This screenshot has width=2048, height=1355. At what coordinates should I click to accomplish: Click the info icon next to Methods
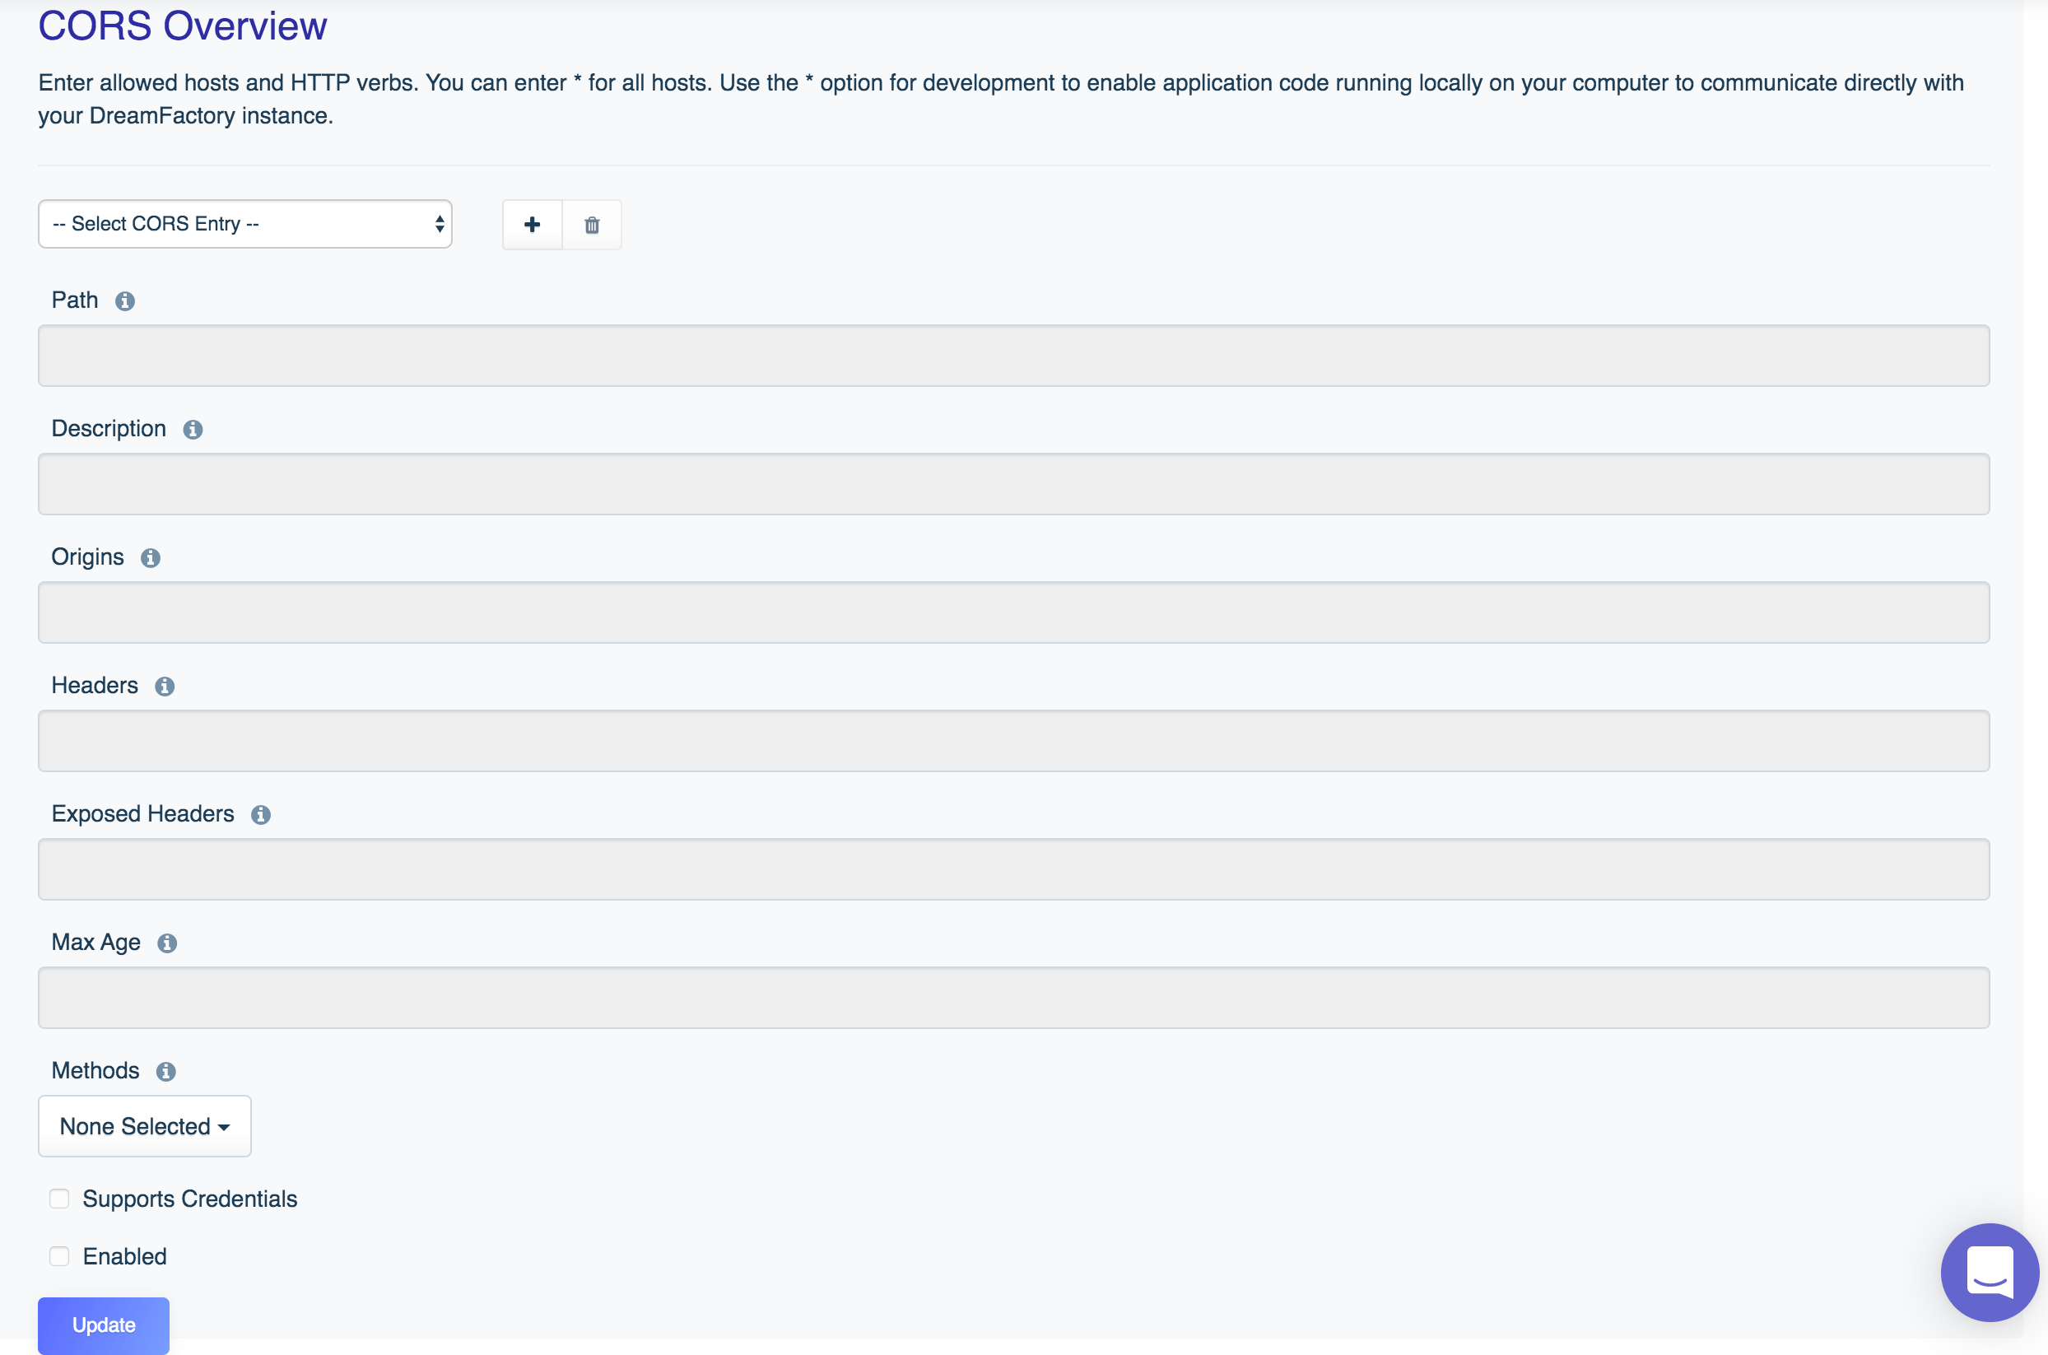(168, 1071)
